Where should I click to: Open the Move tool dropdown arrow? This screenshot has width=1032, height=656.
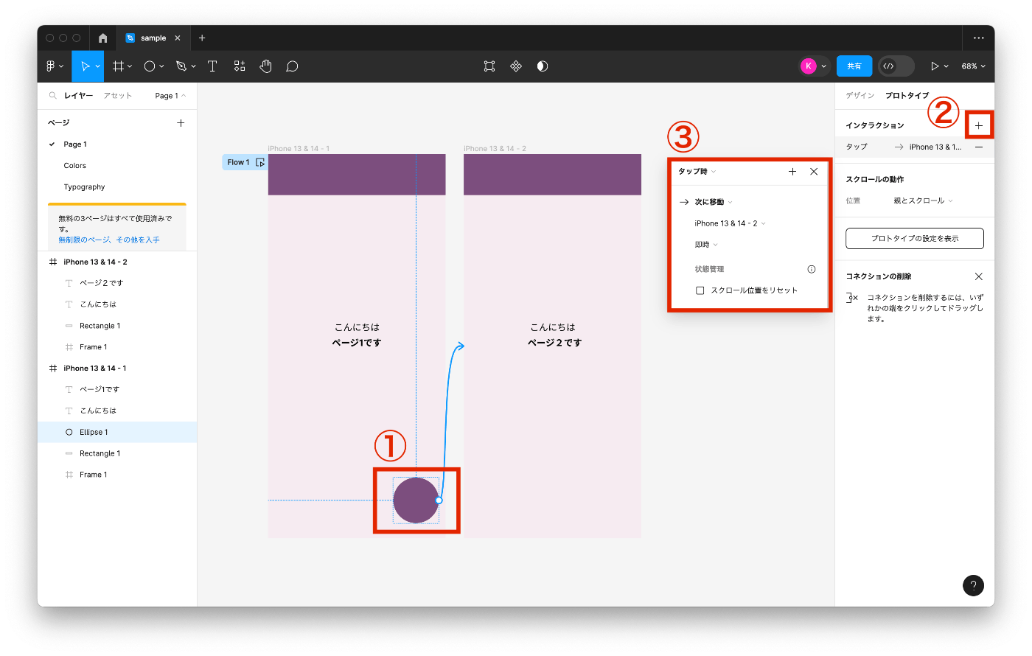pyautogui.click(x=97, y=66)
